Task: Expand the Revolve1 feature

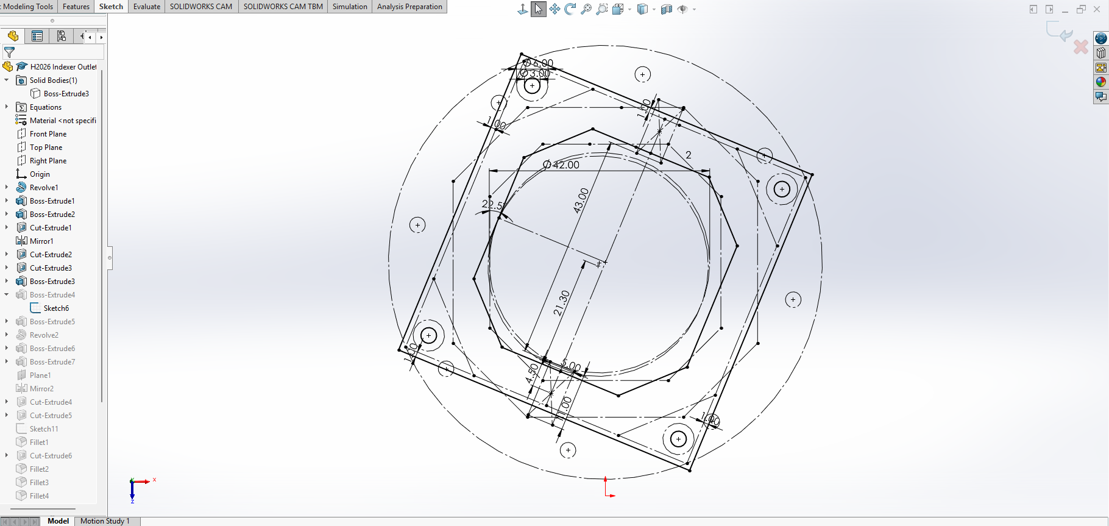Action: click(x=7, y=187)
